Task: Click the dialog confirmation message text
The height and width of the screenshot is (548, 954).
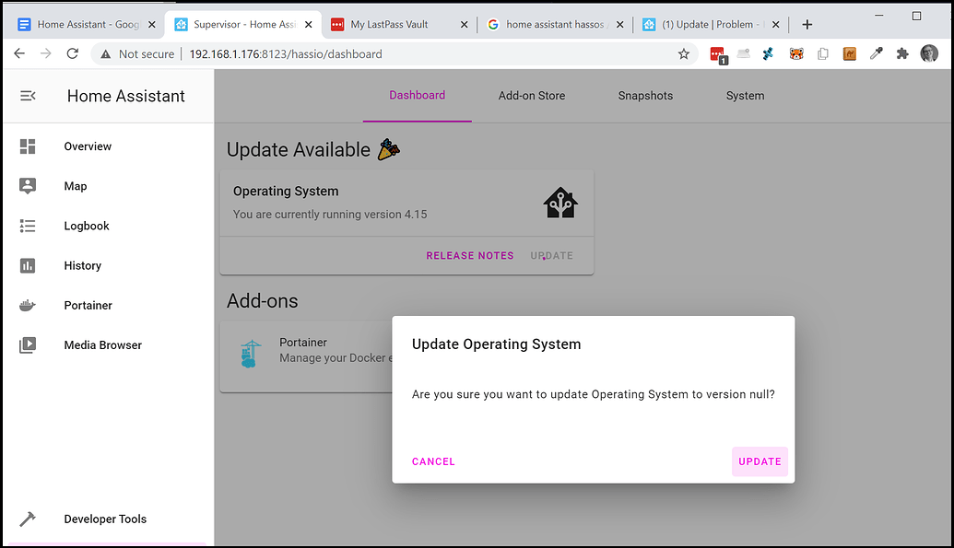Action: click(594, 394)
